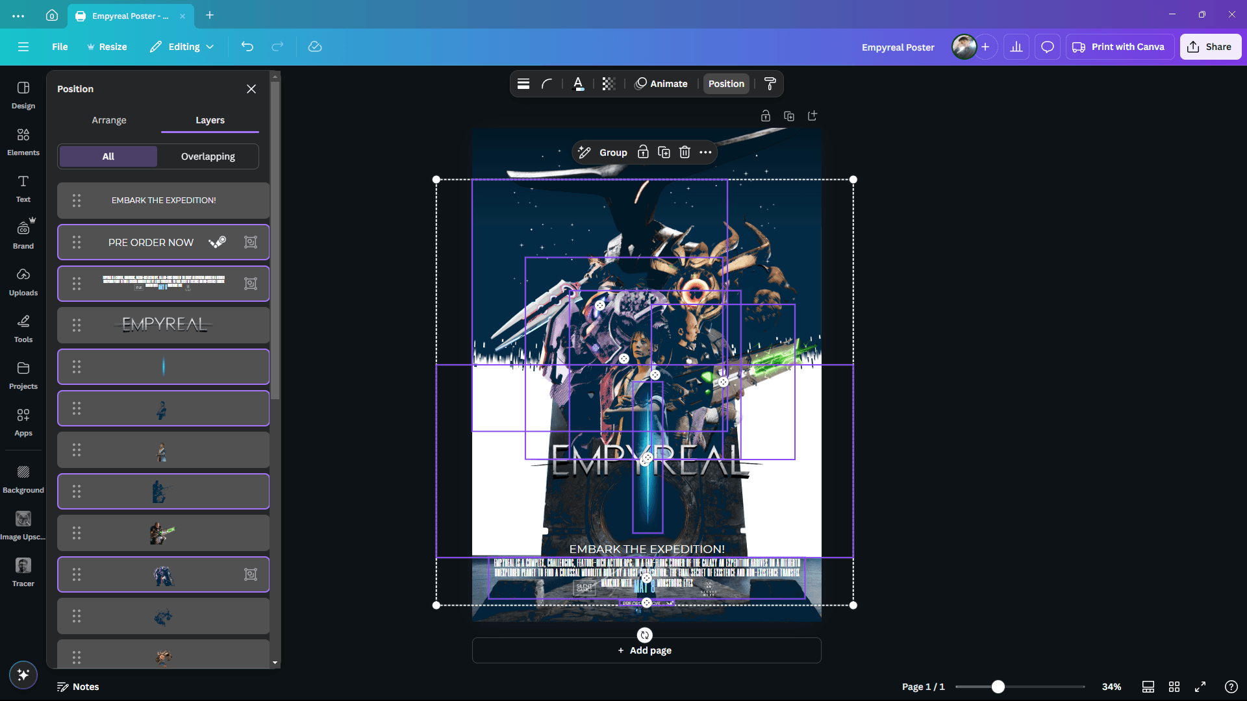
Task: Open the Canva AI sparkle assistant button
Action: coord(23,675)
